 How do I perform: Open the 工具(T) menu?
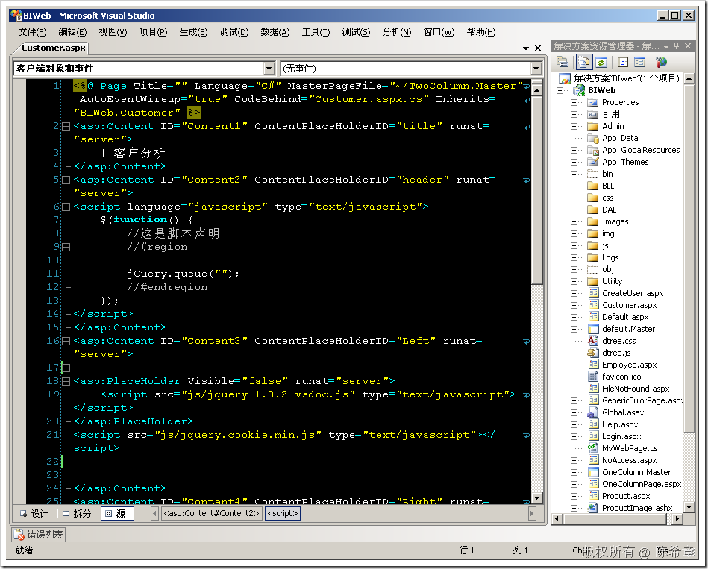tap(316, 32)
